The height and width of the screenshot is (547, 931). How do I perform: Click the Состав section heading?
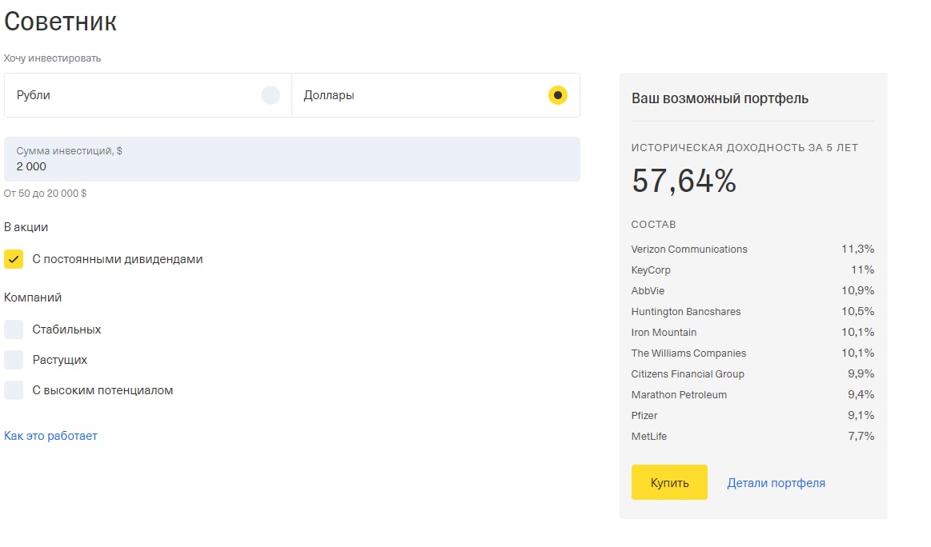(653, 224)
